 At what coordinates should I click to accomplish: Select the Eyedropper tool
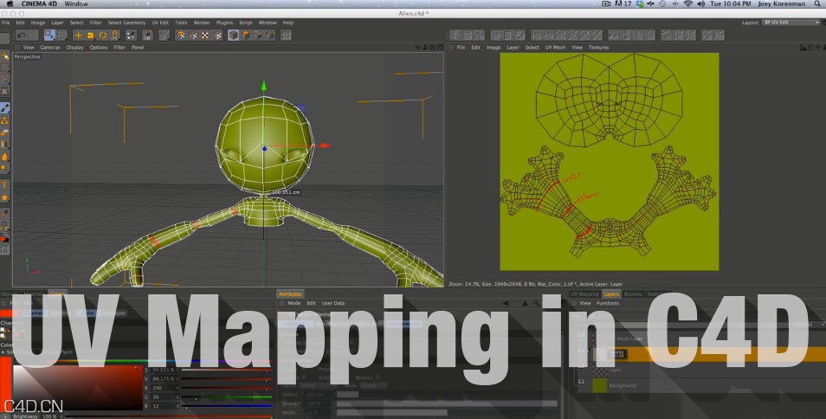pos(4,213)
